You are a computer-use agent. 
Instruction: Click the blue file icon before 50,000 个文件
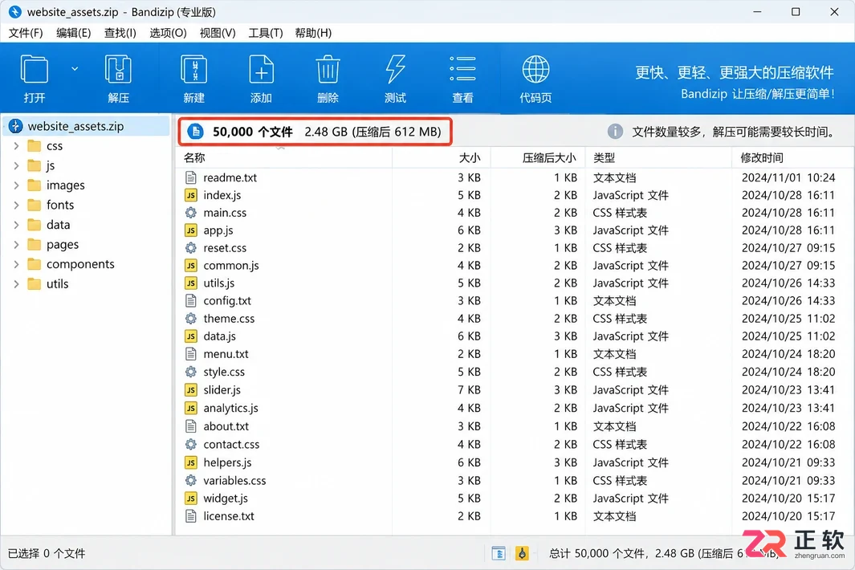click(x=195, y=132)
